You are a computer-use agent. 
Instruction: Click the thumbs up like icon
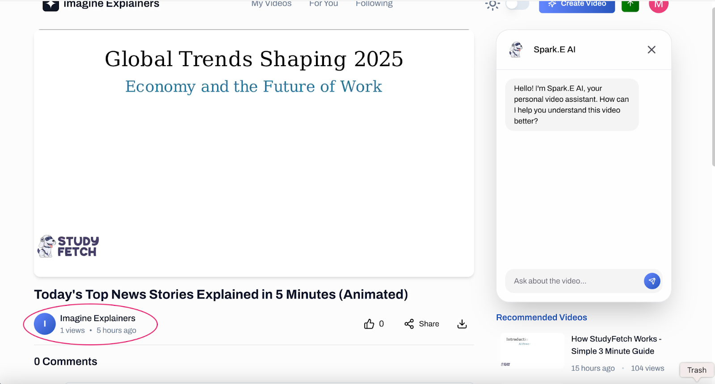(369, 324)
